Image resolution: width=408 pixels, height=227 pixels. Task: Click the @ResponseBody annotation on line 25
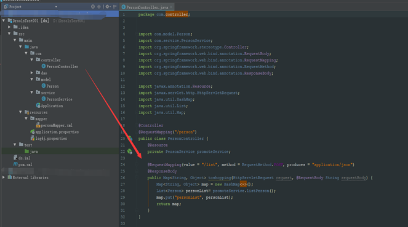162,171
